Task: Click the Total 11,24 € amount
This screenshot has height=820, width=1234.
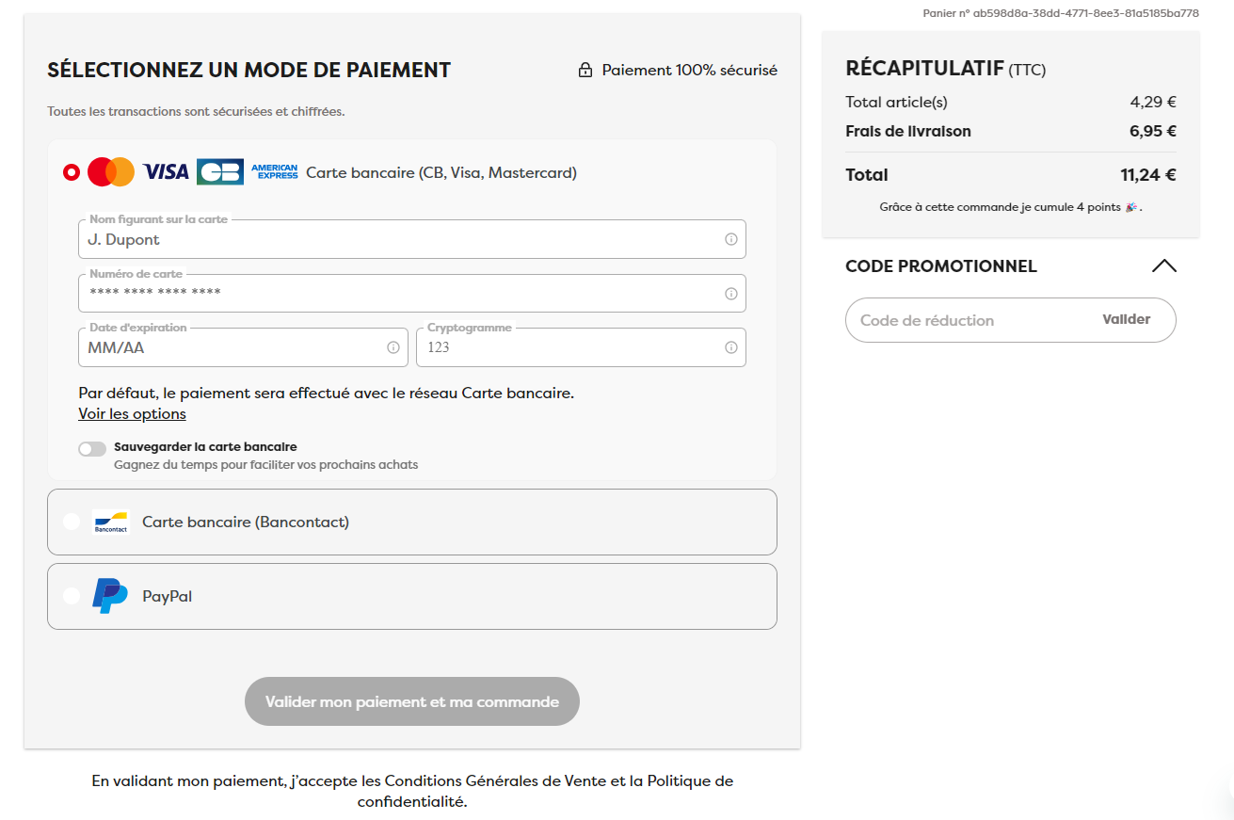Action: tap(1147, 175)
